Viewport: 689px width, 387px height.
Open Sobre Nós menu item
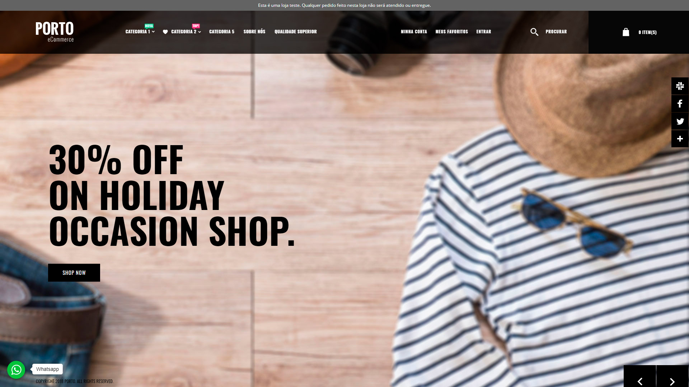[254, 32]
